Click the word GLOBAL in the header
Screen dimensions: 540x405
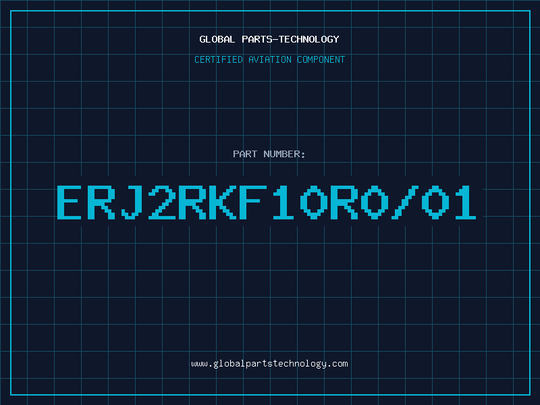(217, 39)
